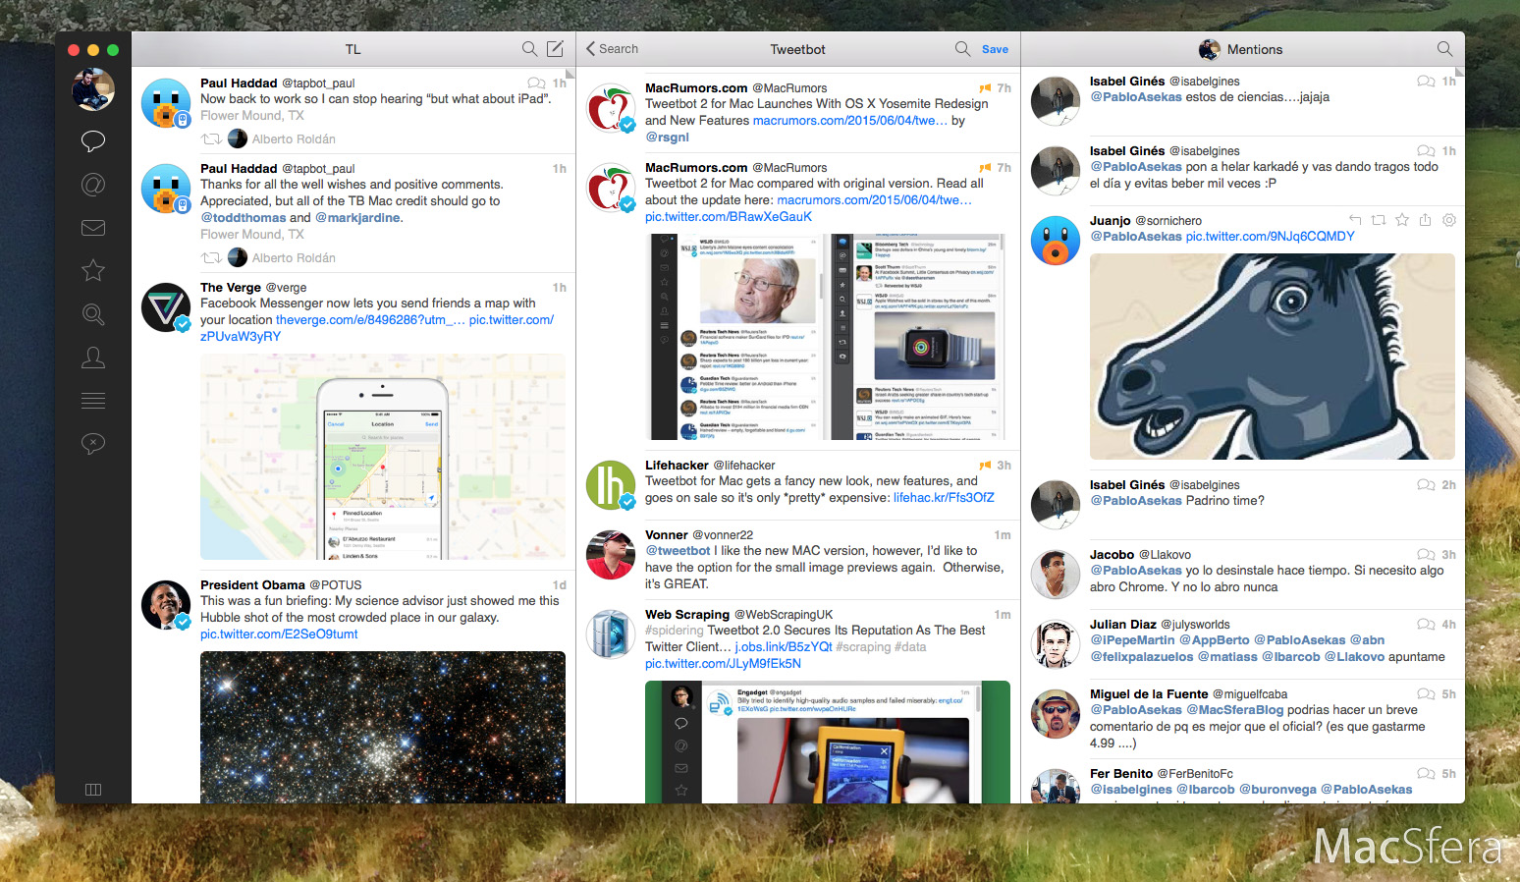The image size is (1520, 882).
Task: Click the TL column title
Action: pyautogui.click(x=353, y=49)
